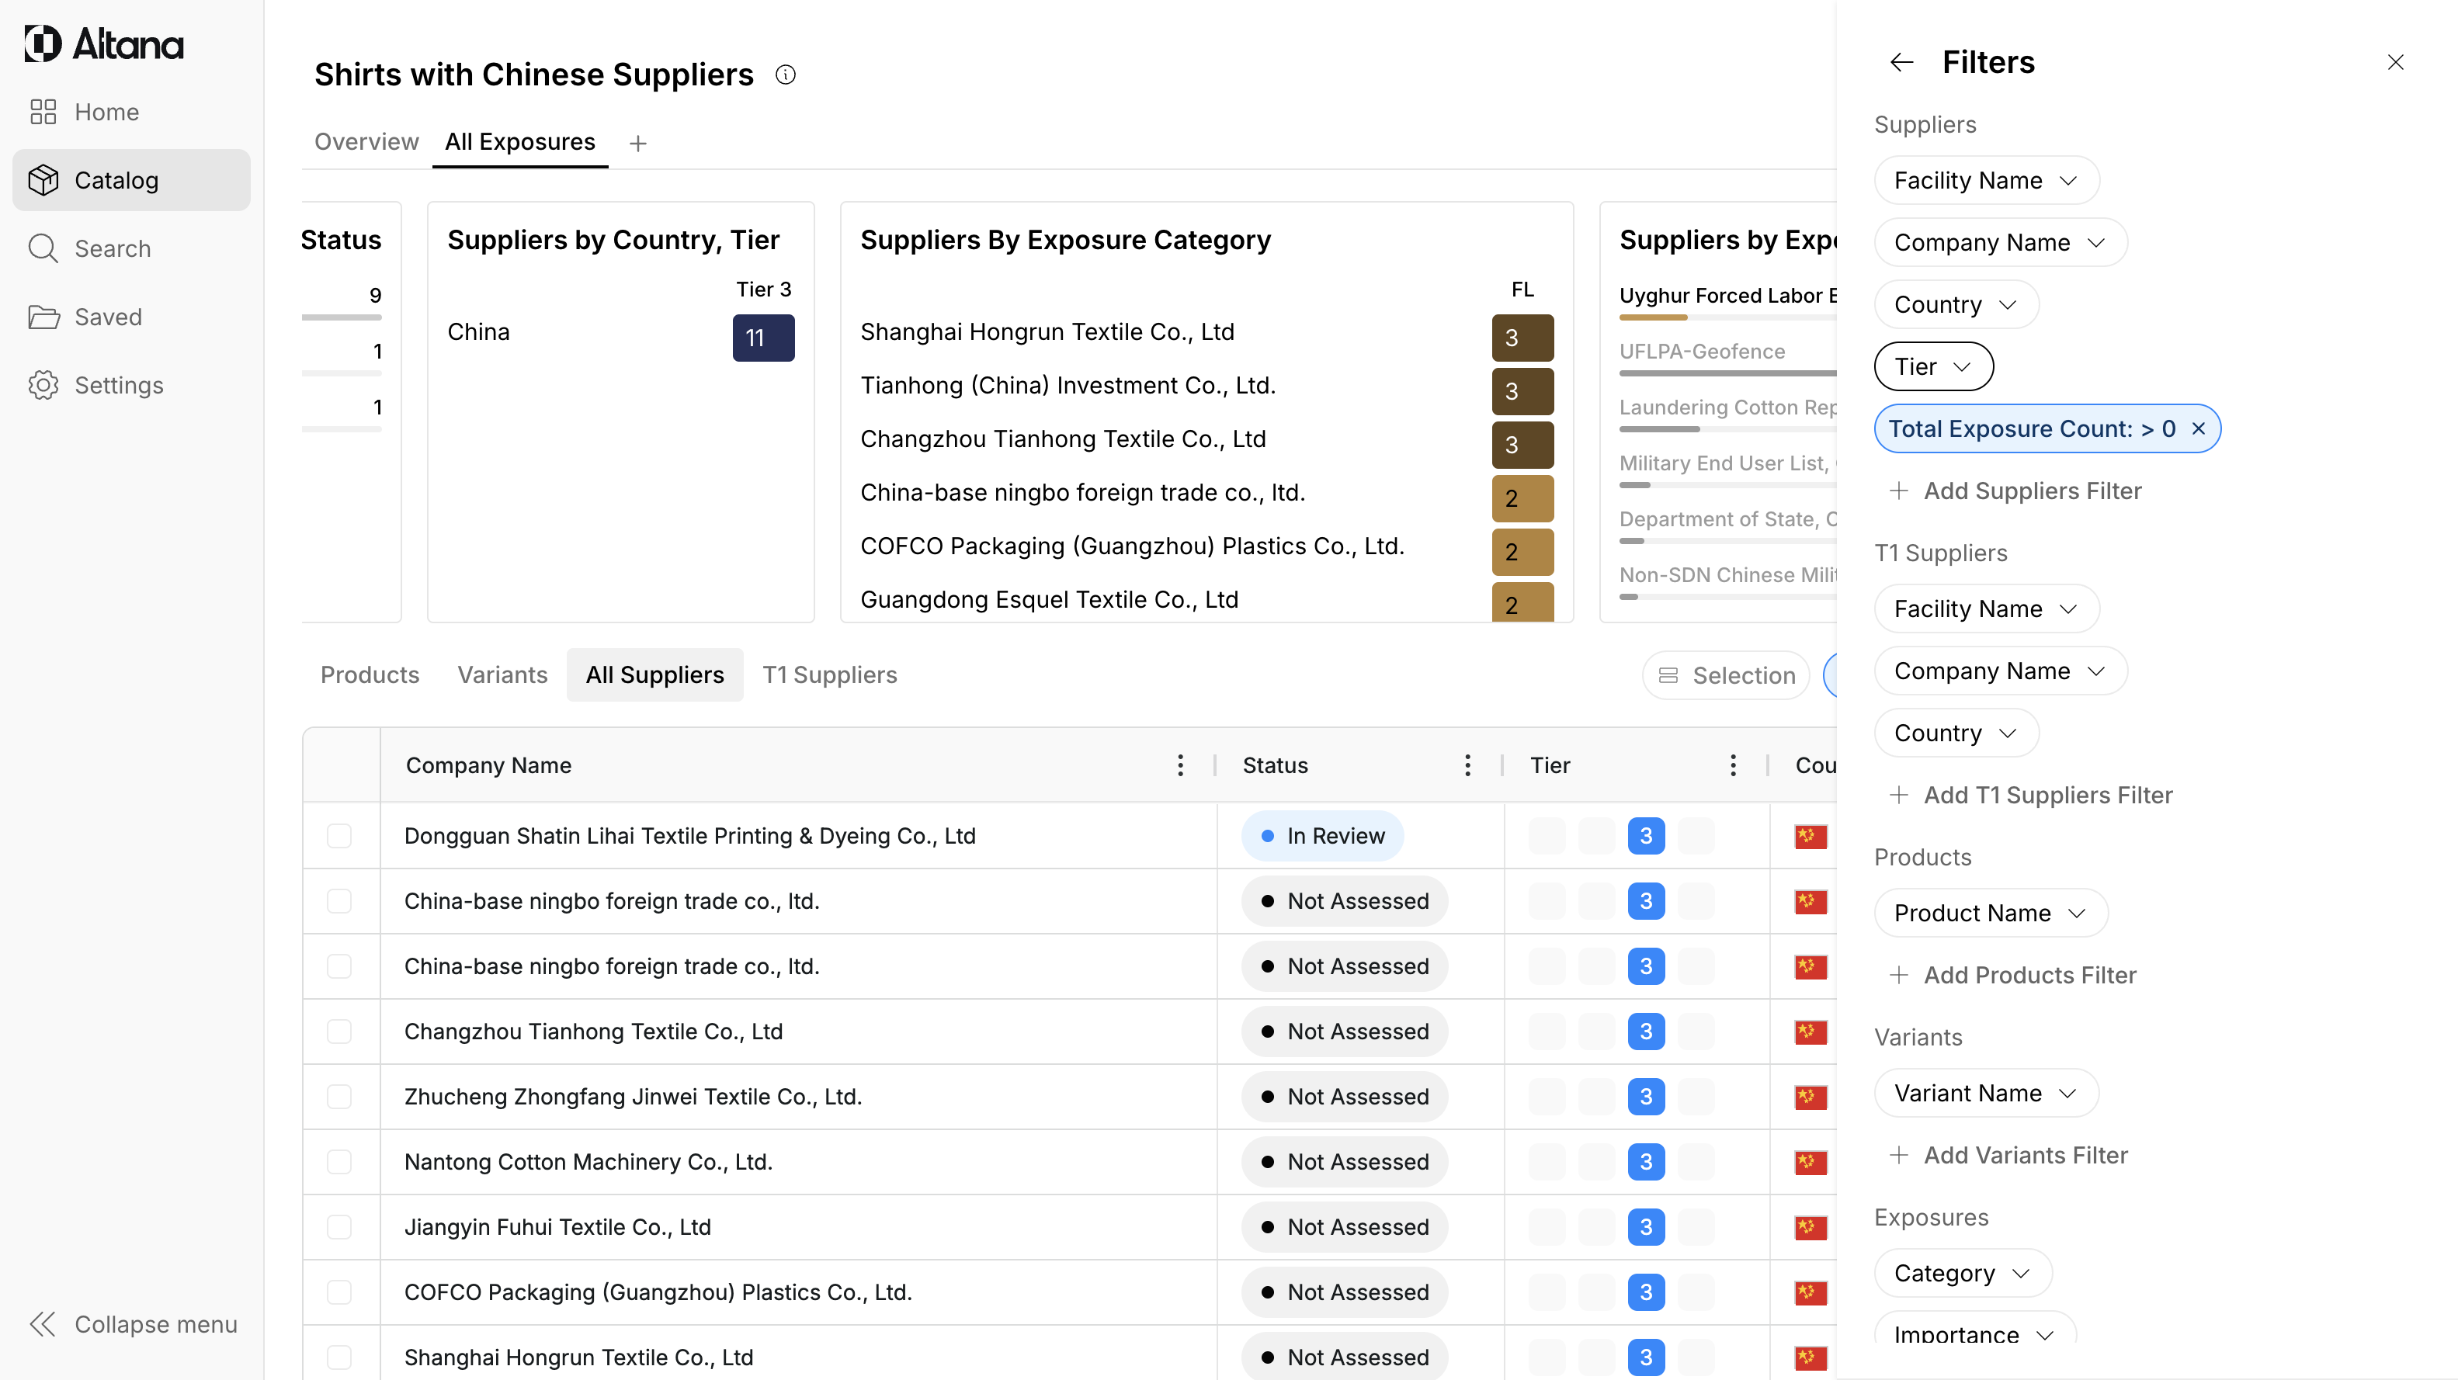Click the info icon beside page title
Viewport: 2458px width, 1380px height.
coord(785,75)
